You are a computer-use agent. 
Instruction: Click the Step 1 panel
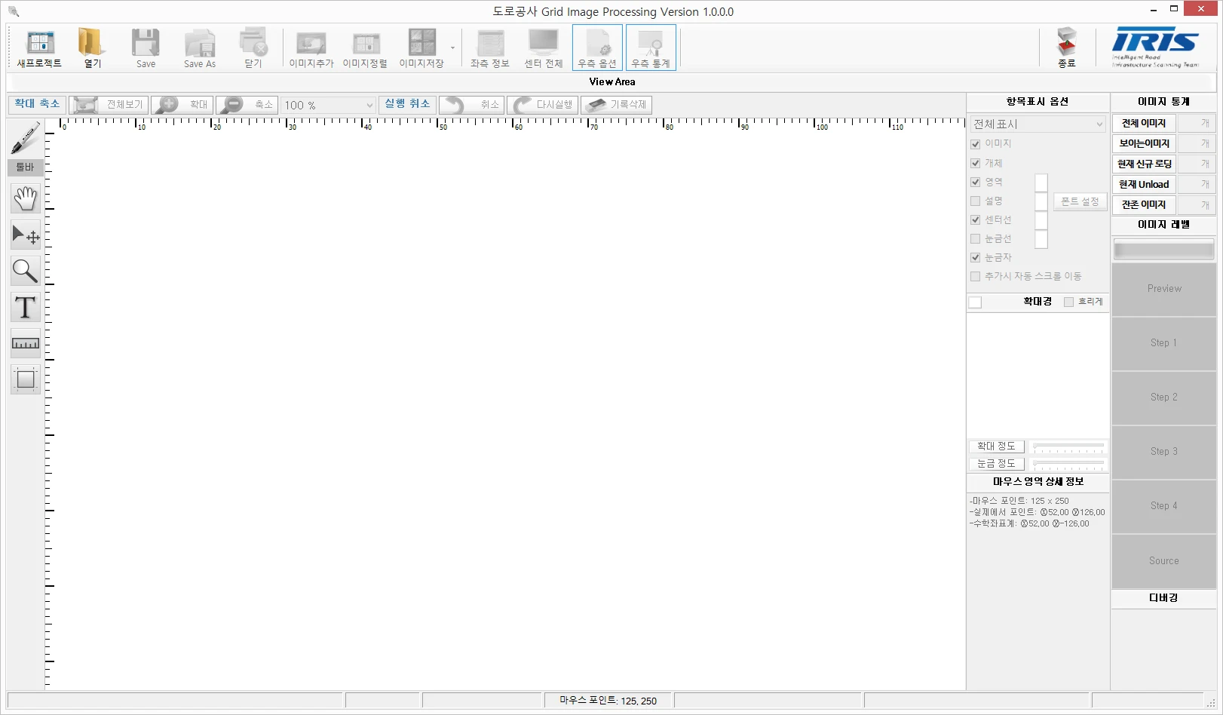tap(1164, 343)
